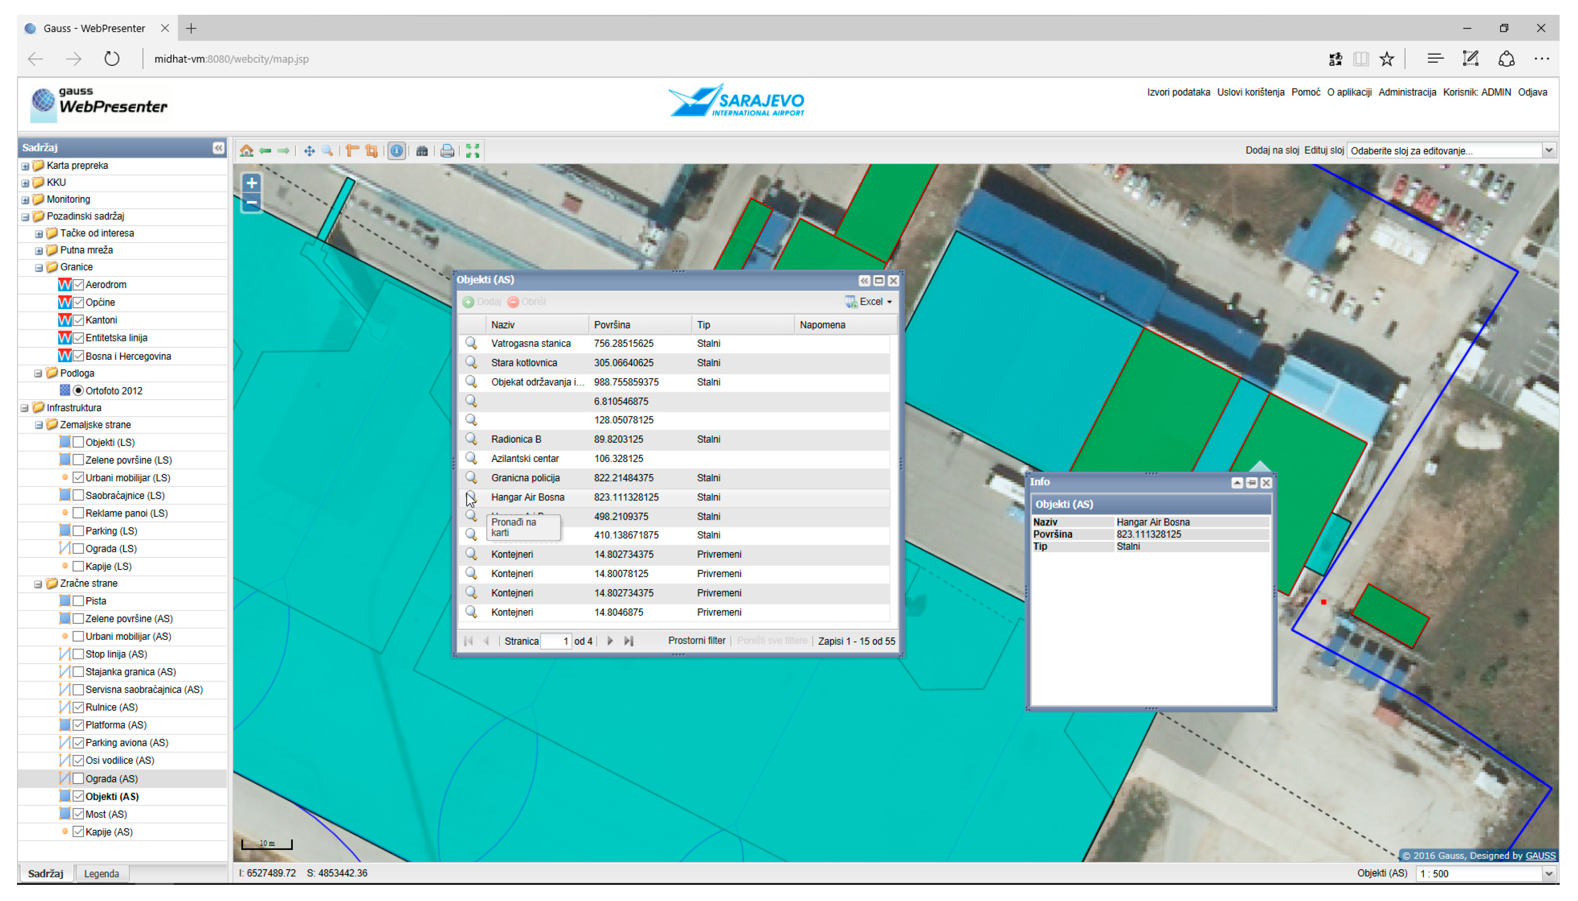
Task: Toggle fullscreen map with green arrows icon
Action: [x=472, y=151]
